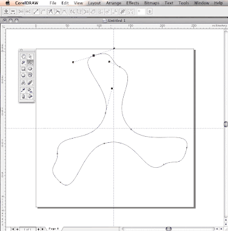This screenshot has height=231, width=228.
Task: Toggle the Elastic Mode paperclip icon
Action: pos(122,12)
